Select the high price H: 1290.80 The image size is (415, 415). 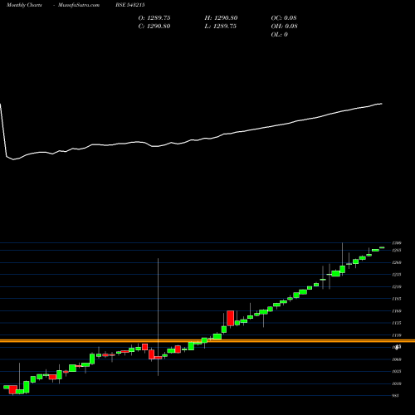[x=221, y=18]
